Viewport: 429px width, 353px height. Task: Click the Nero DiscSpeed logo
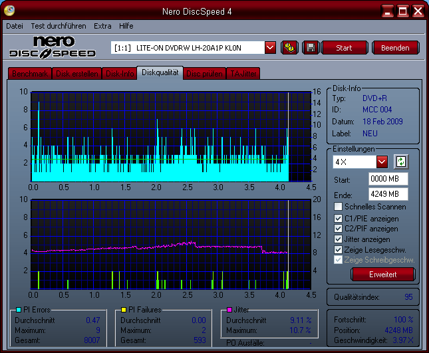pyautogui.click(x=53, y=47)
